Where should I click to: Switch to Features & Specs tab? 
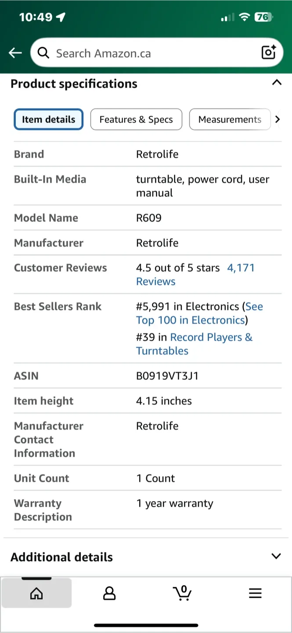(136, 120)
